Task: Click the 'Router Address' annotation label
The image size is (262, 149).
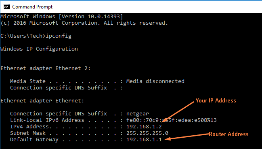Action: pos(228,134)
